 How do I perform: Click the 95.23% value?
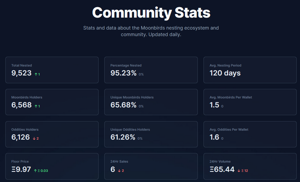(123, 73)
